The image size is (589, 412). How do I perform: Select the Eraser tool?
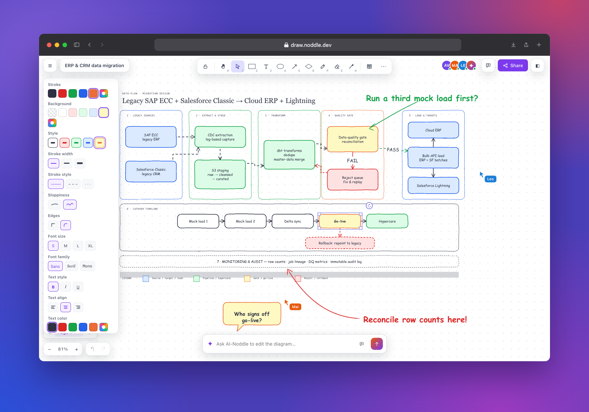(337, 66)
